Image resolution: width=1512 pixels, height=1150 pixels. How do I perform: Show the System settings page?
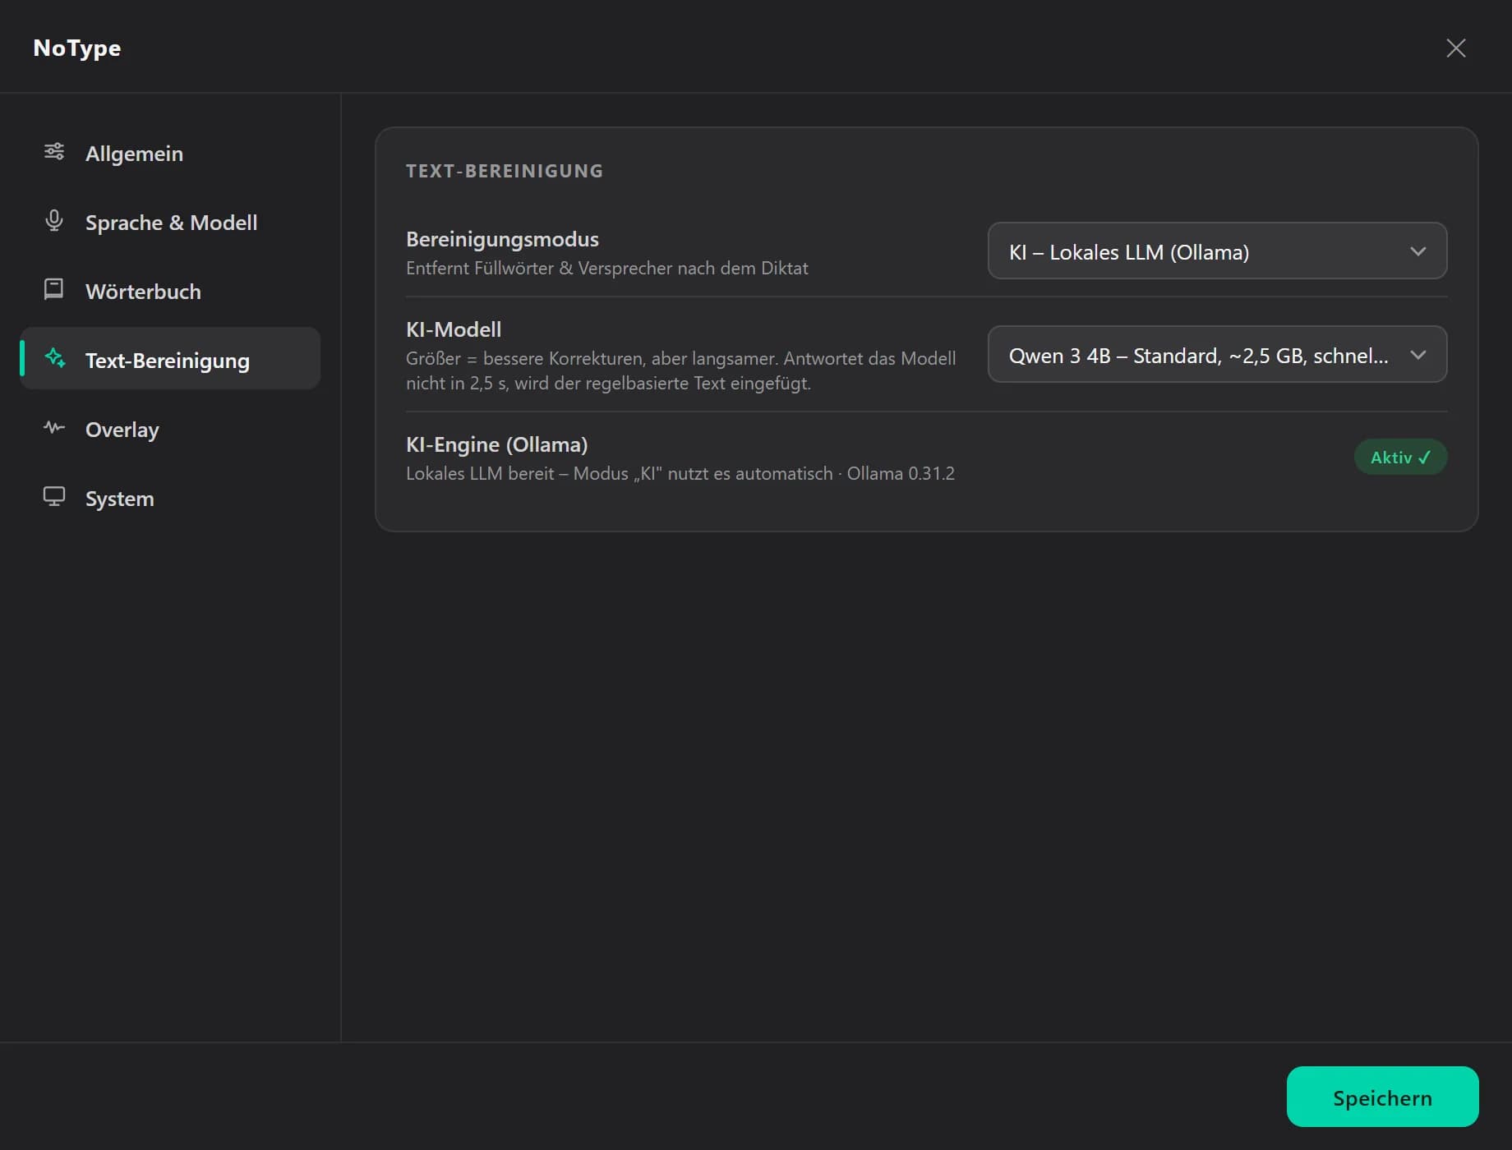pos(170,498)
